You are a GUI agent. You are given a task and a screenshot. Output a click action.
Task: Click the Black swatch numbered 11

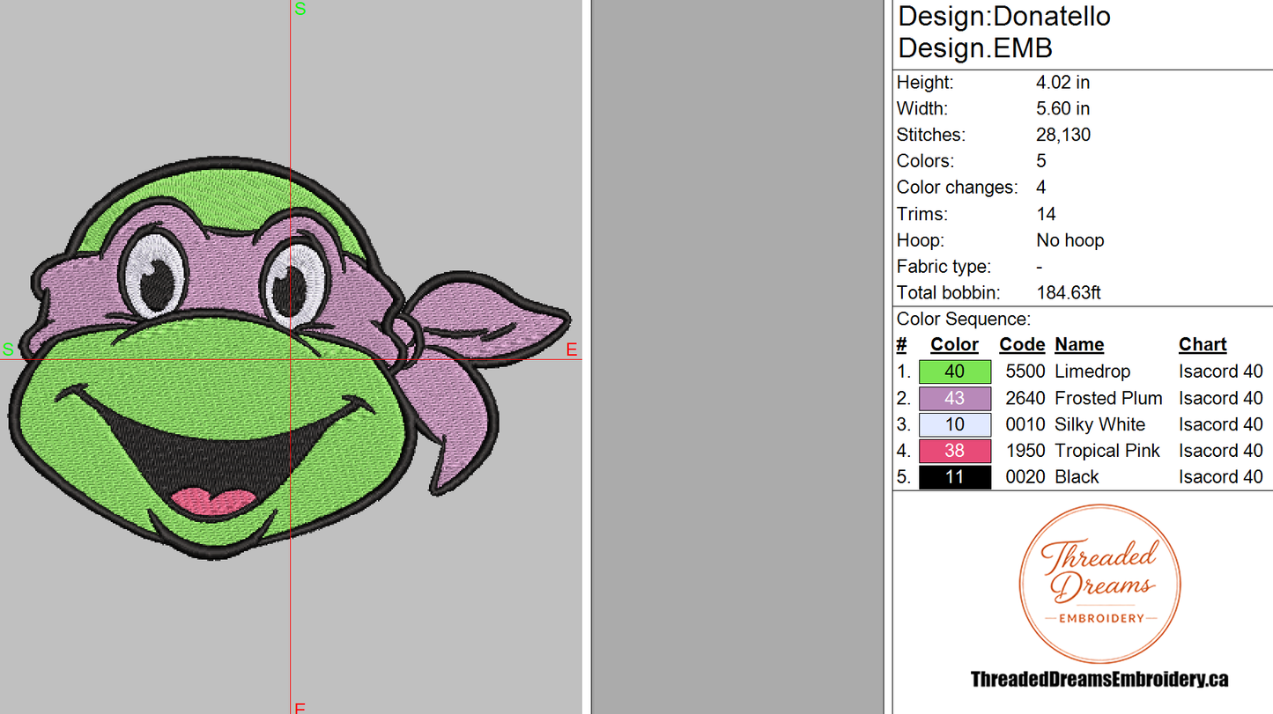pyautogui.click(x=955, y=477)
